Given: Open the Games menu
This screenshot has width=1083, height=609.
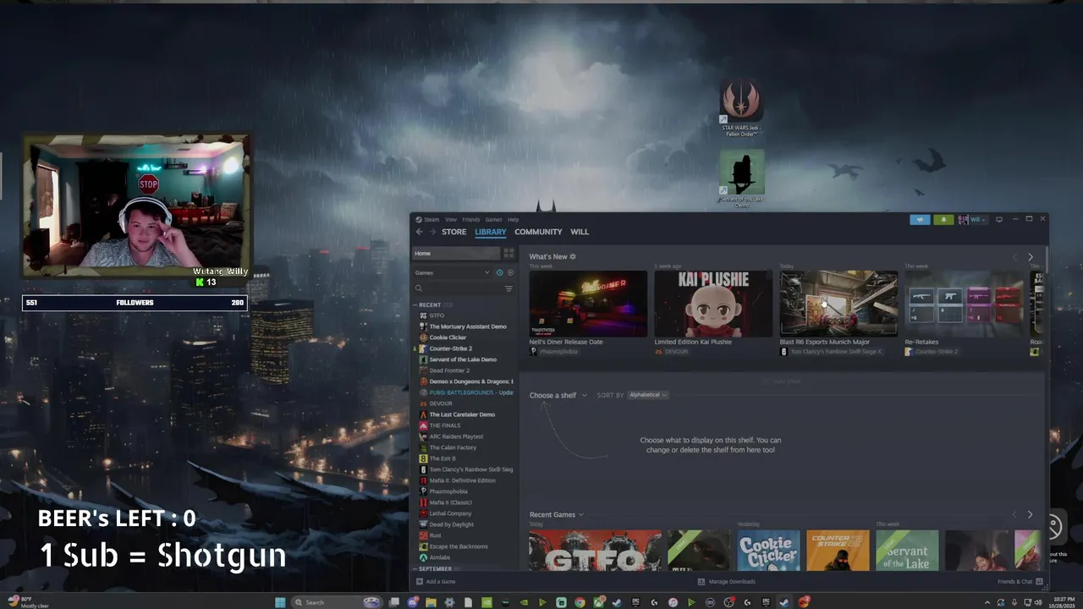Looking at the screenshot, I should click(493, 219).
